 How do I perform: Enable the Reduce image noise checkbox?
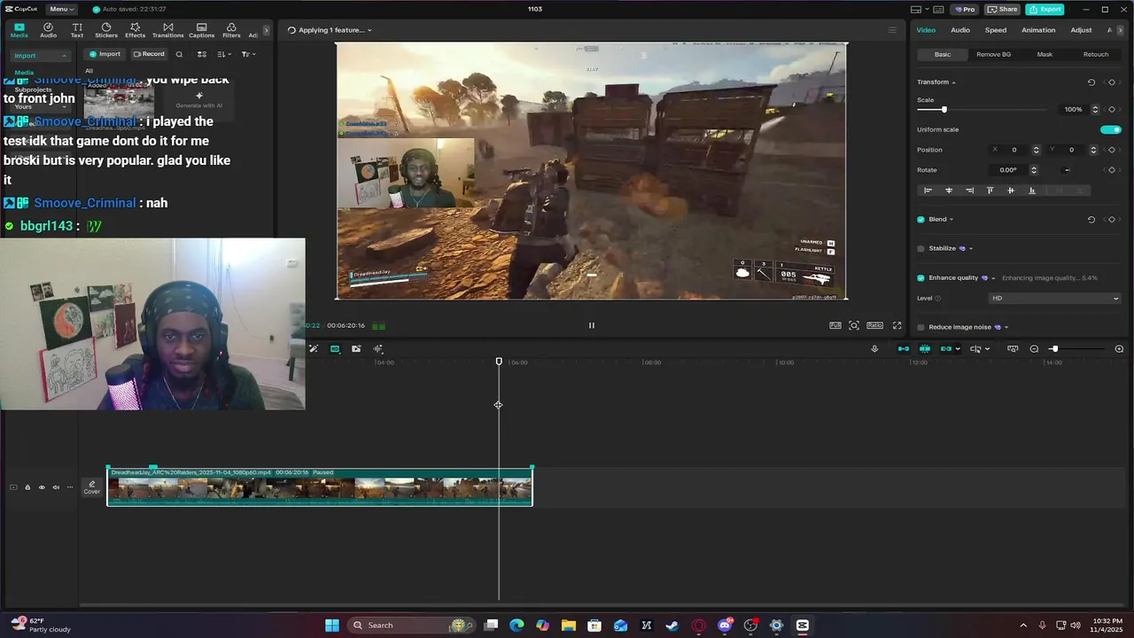click(920, 327)
